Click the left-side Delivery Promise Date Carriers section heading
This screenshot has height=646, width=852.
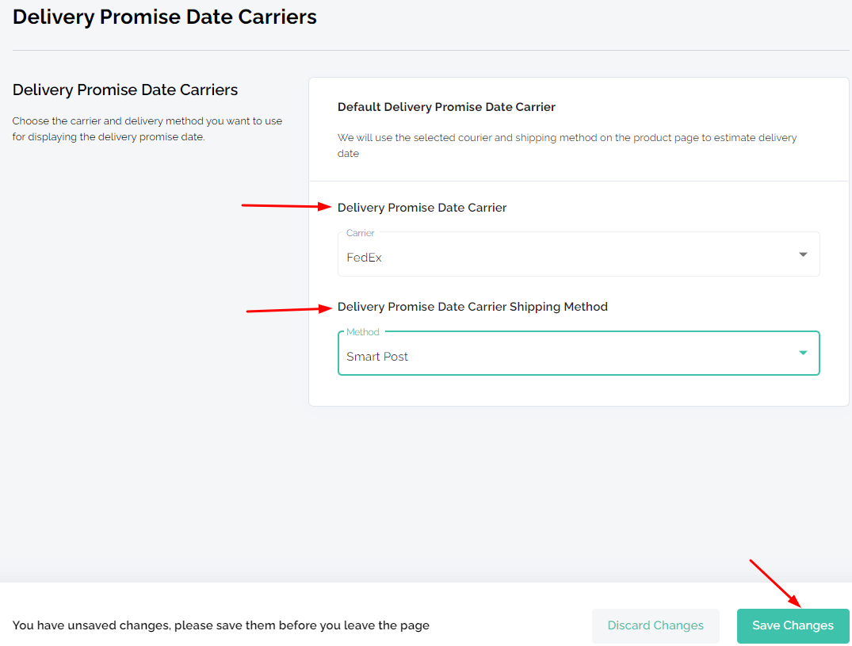pos(125,90)
